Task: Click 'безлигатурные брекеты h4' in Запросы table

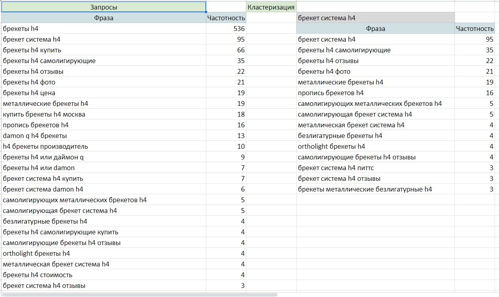Action: click(104, 221)
